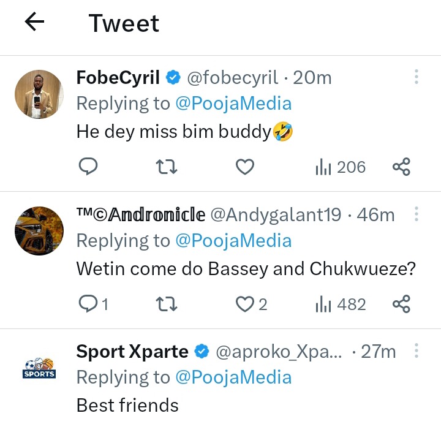Open Sport Xparte's profile avatar
Image resolution: width=441 pixels, height=424 pixels.
click(39, 368)
